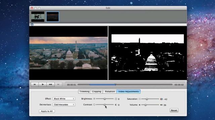Click the bright sun icon right of Brightness slider
The width and height of the screenshot is (215, 120).
click(116, 99)
